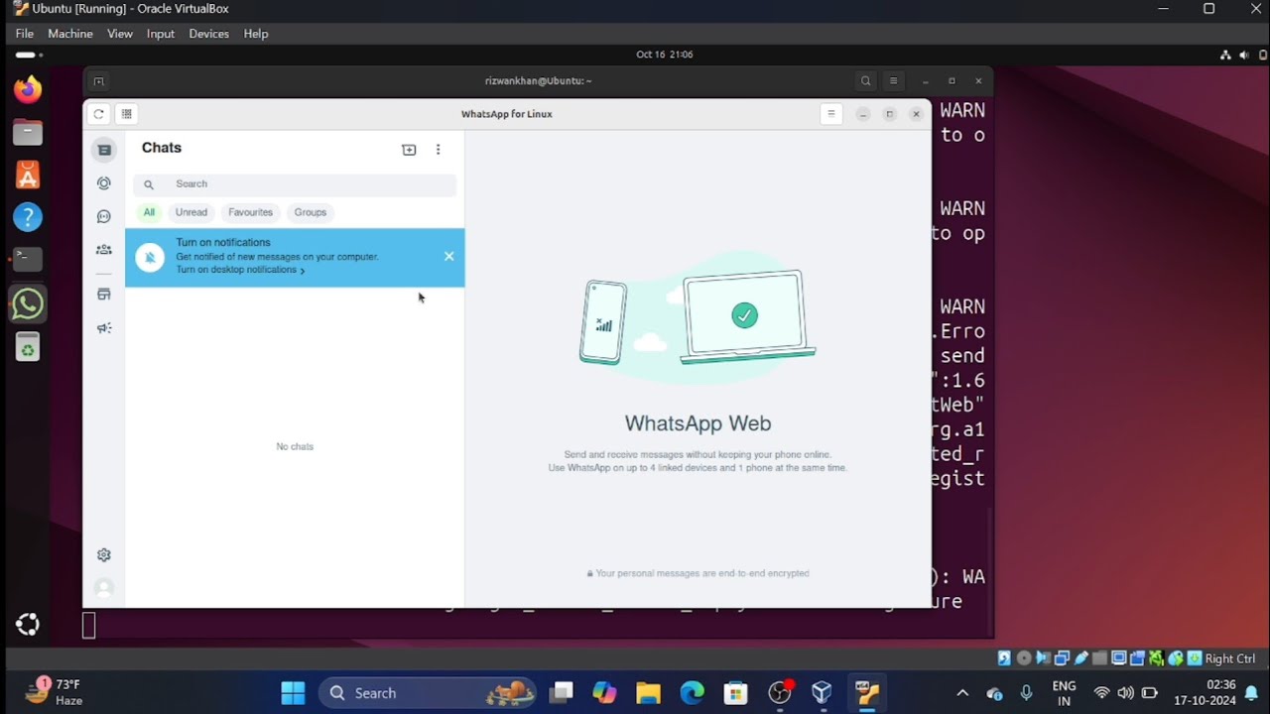This screenshot has height=714, width=1270.
Task: Click VirtualBox display status icon
Action: click(1118, 658)
